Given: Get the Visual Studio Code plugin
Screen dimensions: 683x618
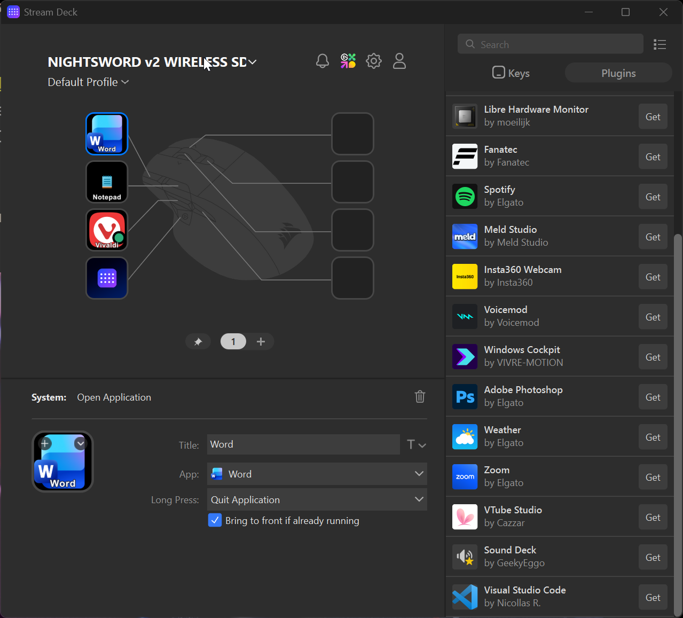Looking at the screenshot, I should [x=653, y=597].
